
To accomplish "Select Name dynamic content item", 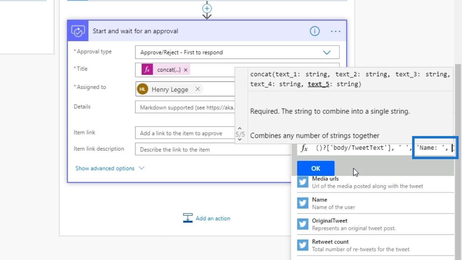I will pos(375,203).
